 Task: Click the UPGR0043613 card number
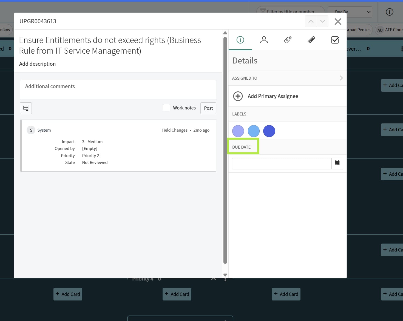pyautogui.click(x=38, y=21)
